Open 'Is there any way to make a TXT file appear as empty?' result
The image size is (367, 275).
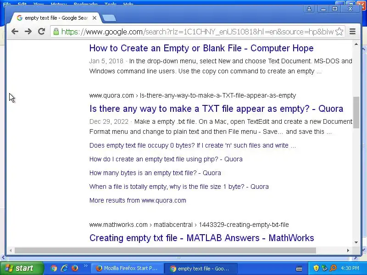[x=216, y=109]
